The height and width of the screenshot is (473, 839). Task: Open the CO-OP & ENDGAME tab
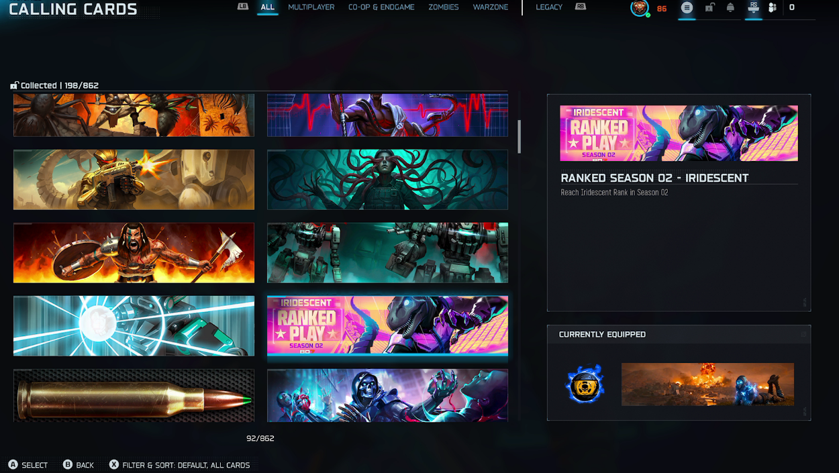381,7
